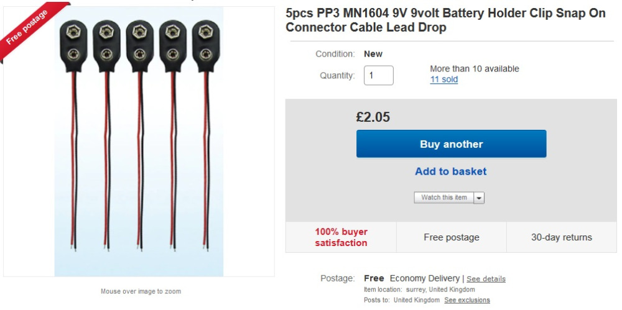Select the Free postage info cell

point(452,237)
